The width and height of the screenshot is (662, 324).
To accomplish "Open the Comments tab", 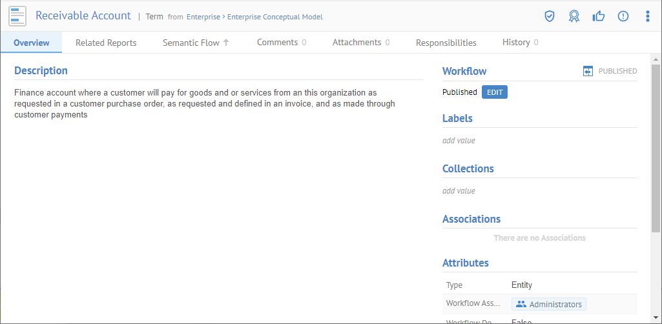I will tap(281, 43).
